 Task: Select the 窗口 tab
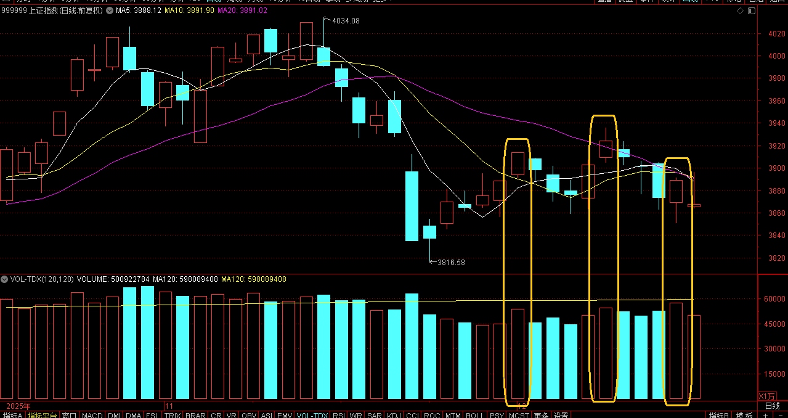[x=69, y=415]
